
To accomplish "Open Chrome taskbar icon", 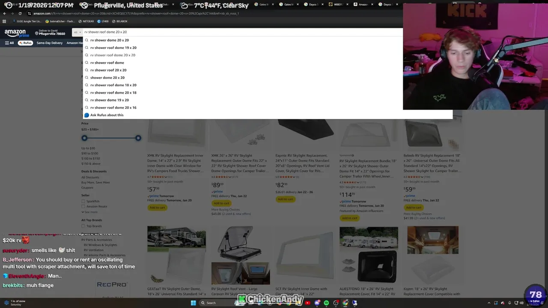I will tap(345, 303).
